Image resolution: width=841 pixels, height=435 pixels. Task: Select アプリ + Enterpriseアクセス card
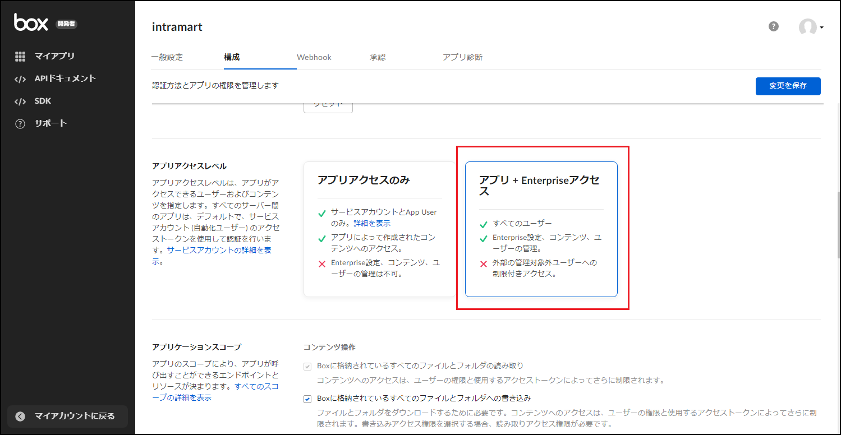(541, 229)
